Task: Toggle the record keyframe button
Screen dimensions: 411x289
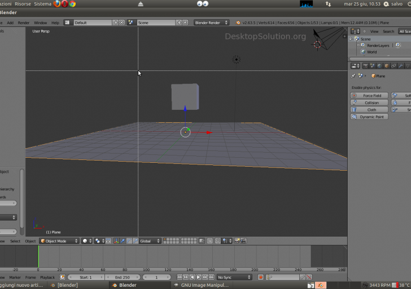Action: click(x=261, y=277)
